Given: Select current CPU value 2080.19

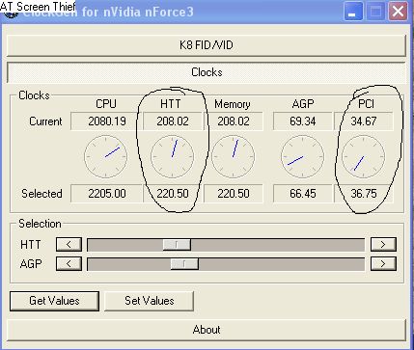Looking at the screenshot, I should pyautogui.click(x=106, y=121).
